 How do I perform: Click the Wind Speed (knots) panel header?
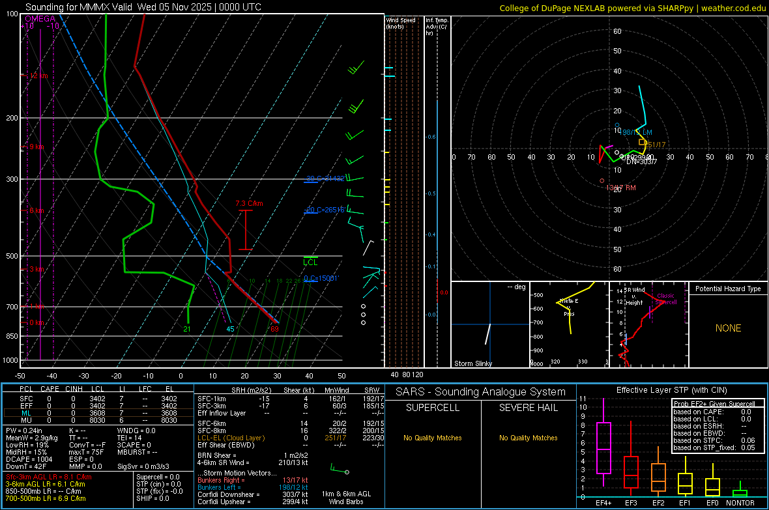pos(401,23)
